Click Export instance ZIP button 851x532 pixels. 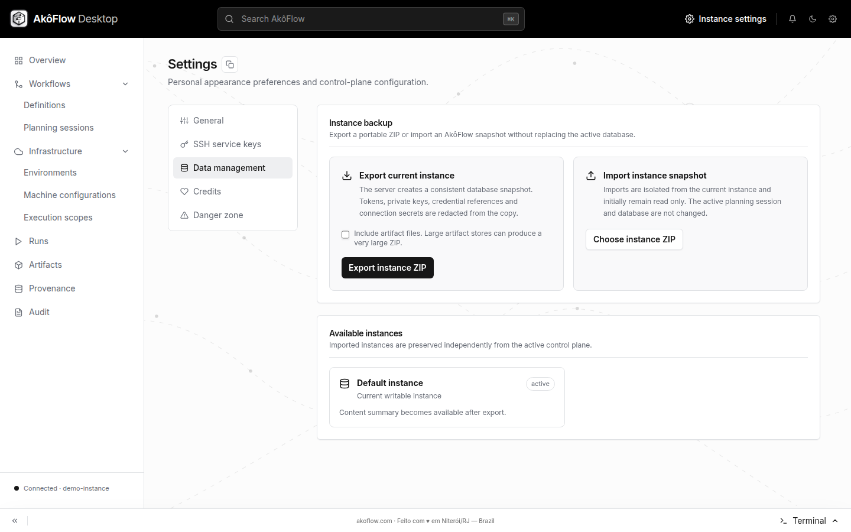[388, 268]
